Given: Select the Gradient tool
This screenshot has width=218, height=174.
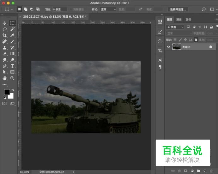Looking at the screenshot, I should pyautogui.click(x=12, y=54).
